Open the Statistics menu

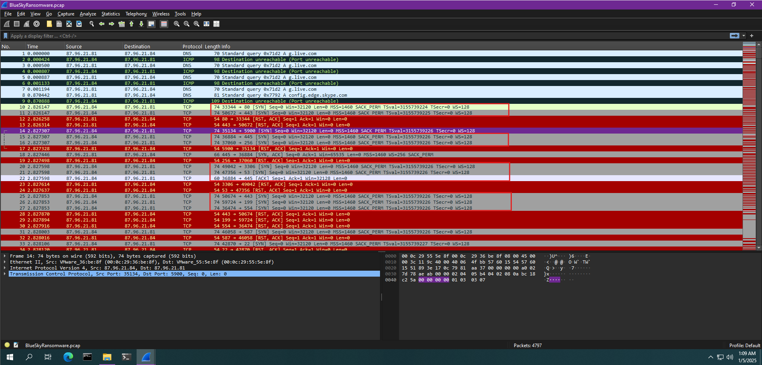tap(110, 14)
